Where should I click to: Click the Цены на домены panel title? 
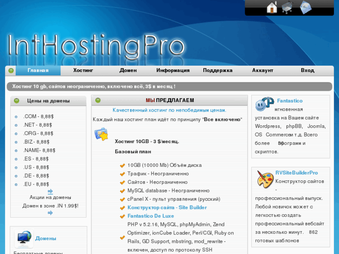(x=48, y=101)
